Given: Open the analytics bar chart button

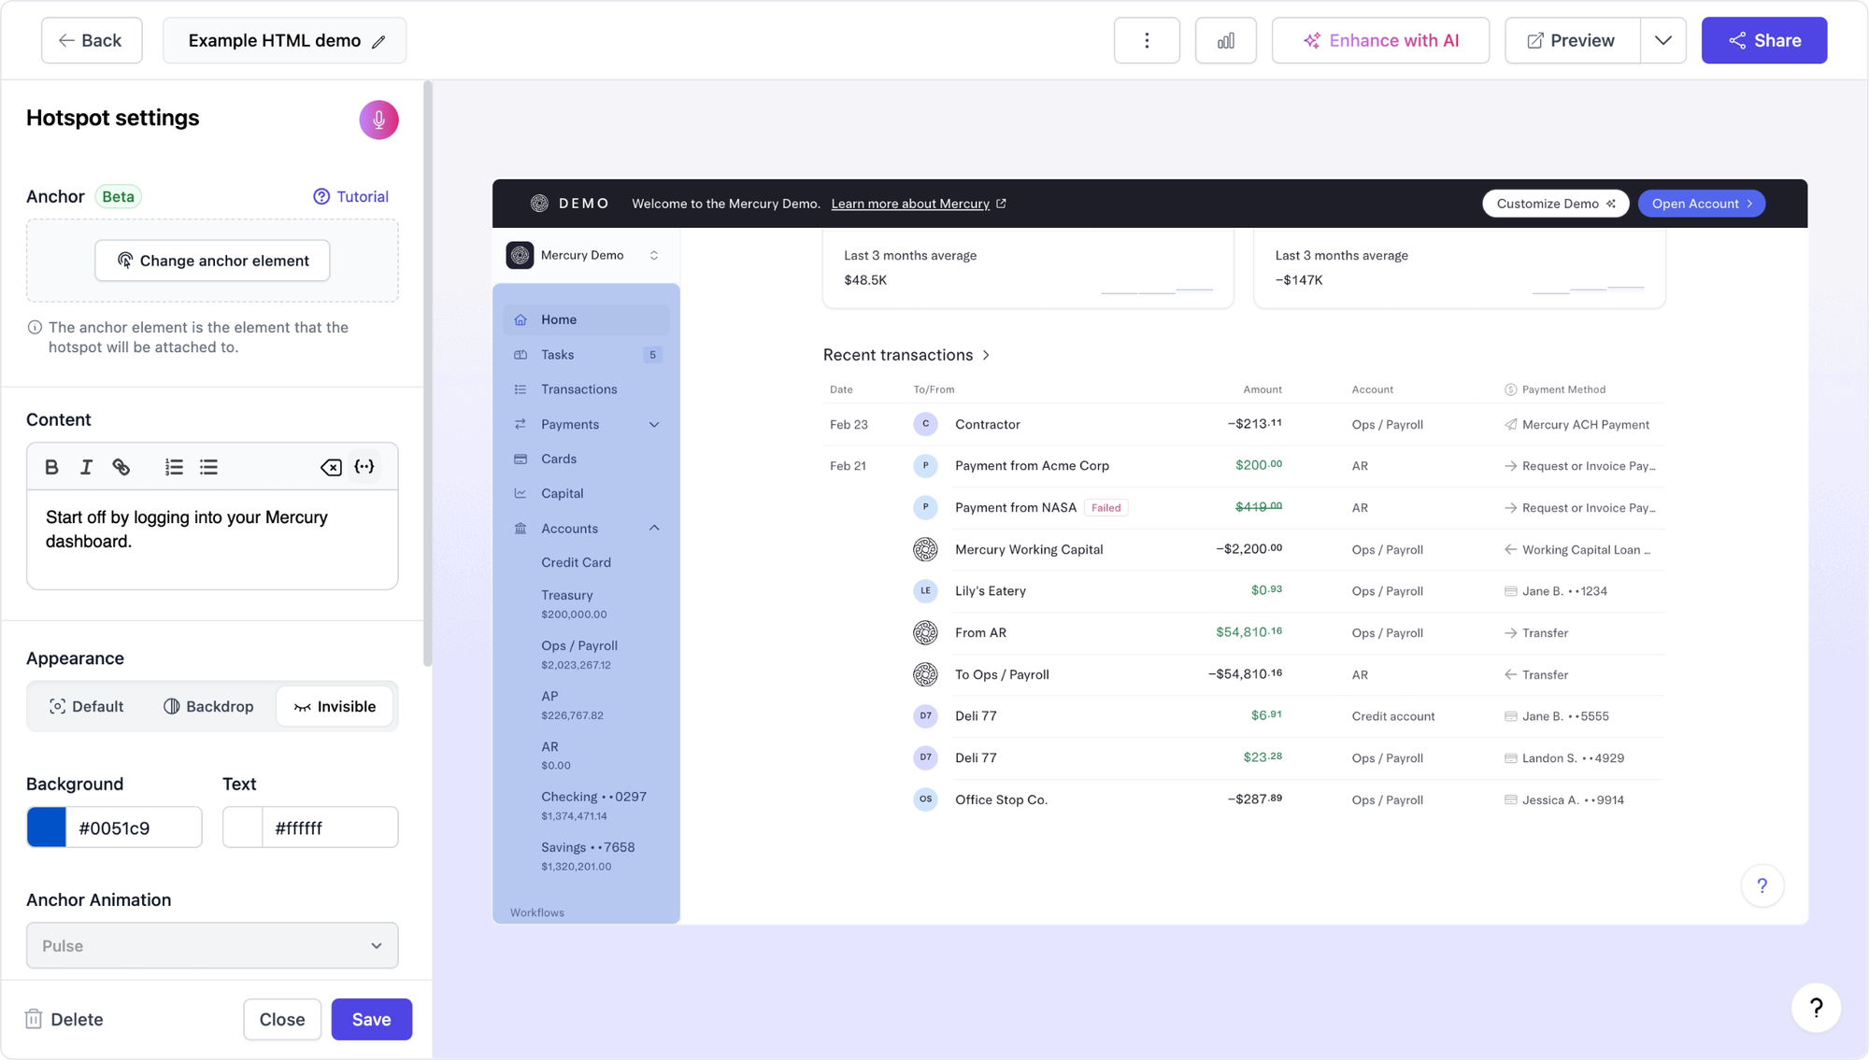Looking at the screenshot, I should [x=1225, y=40].
